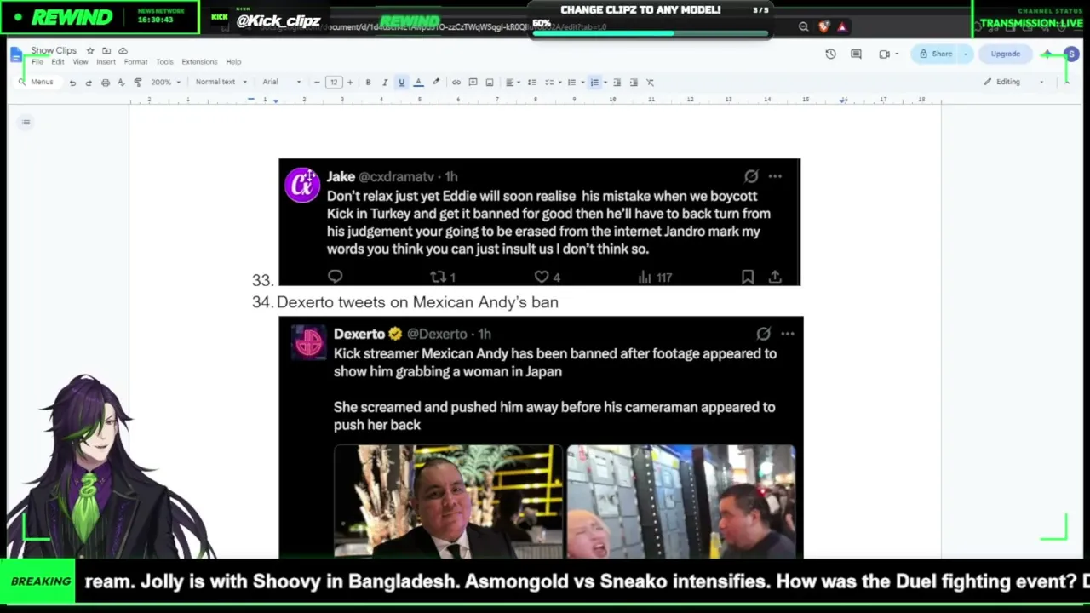1090x613 pixels.
Task: Expand the numbered list style options arrow
Action: coord(605,83)
